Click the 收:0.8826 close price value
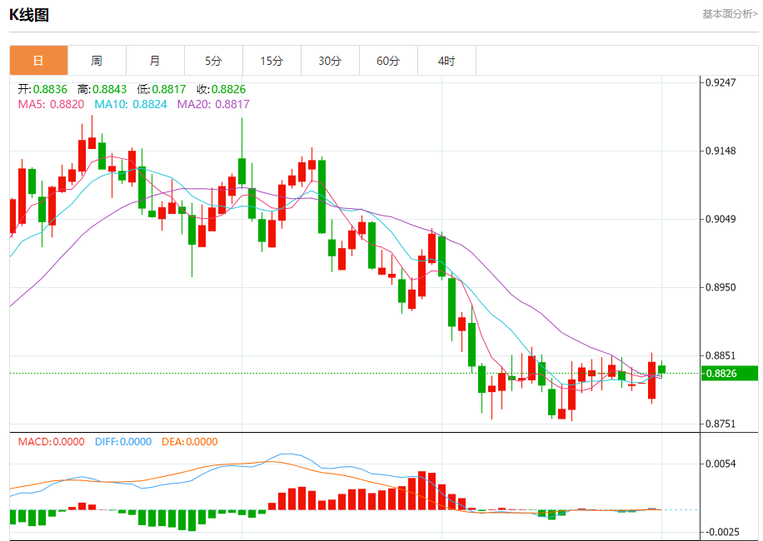This screenshot has width=763, height=541. click(222, 89)
